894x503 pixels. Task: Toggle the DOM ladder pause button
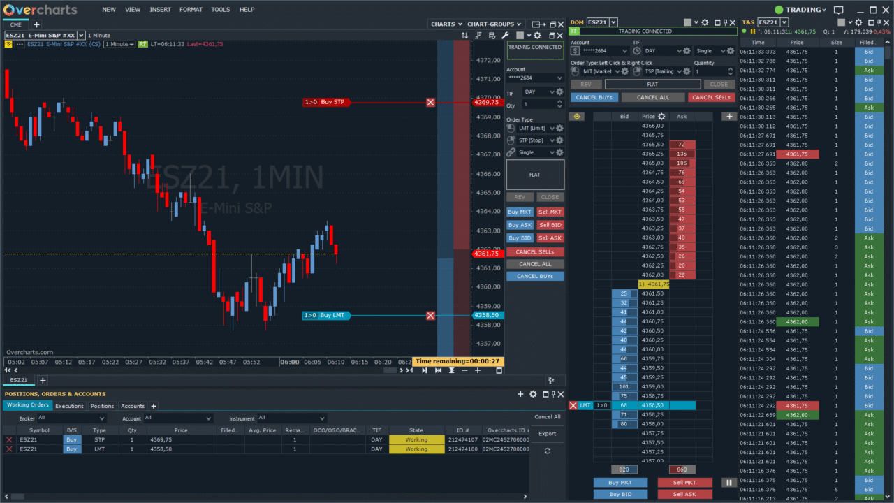coord(728,482)
